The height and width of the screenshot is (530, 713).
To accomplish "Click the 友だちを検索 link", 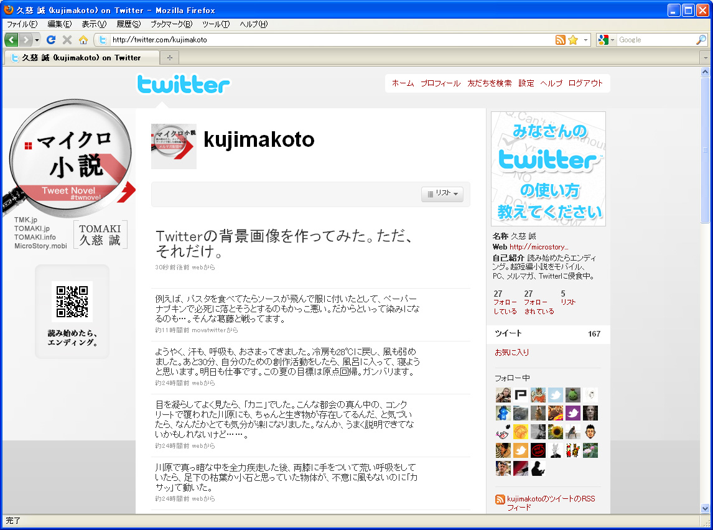I will pos(489,83).
